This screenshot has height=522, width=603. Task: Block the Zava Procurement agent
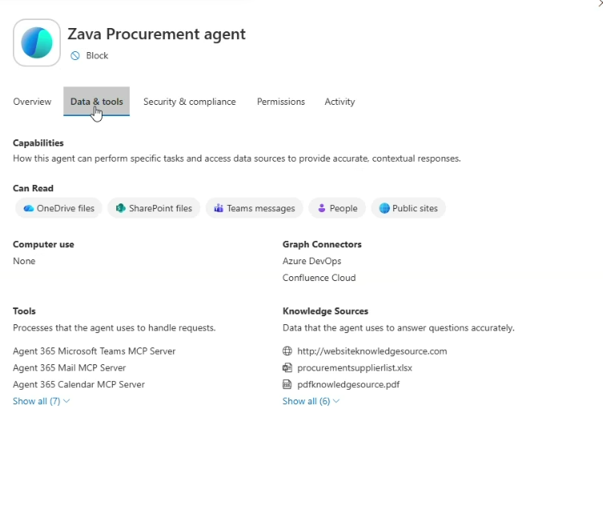pos(97,56)
